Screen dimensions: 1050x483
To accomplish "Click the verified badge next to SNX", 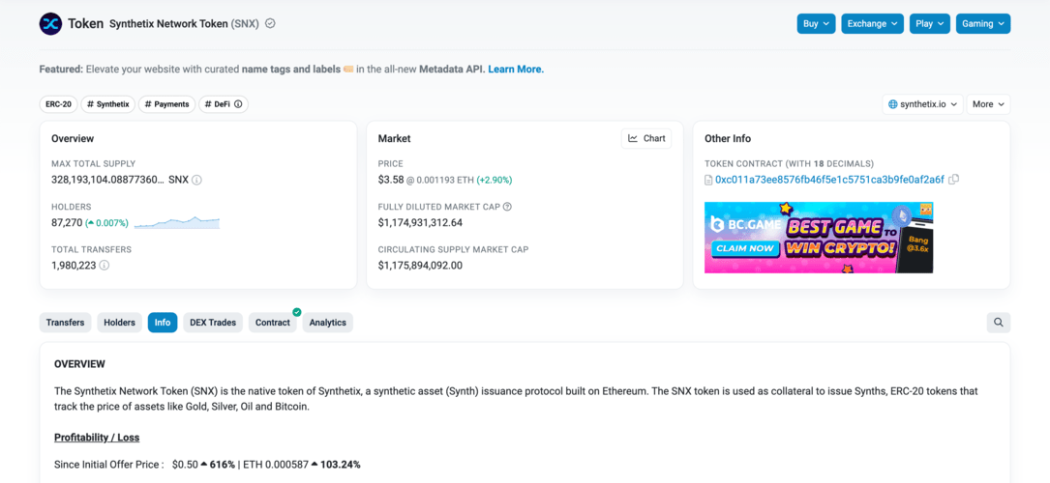I will [270, 23].
